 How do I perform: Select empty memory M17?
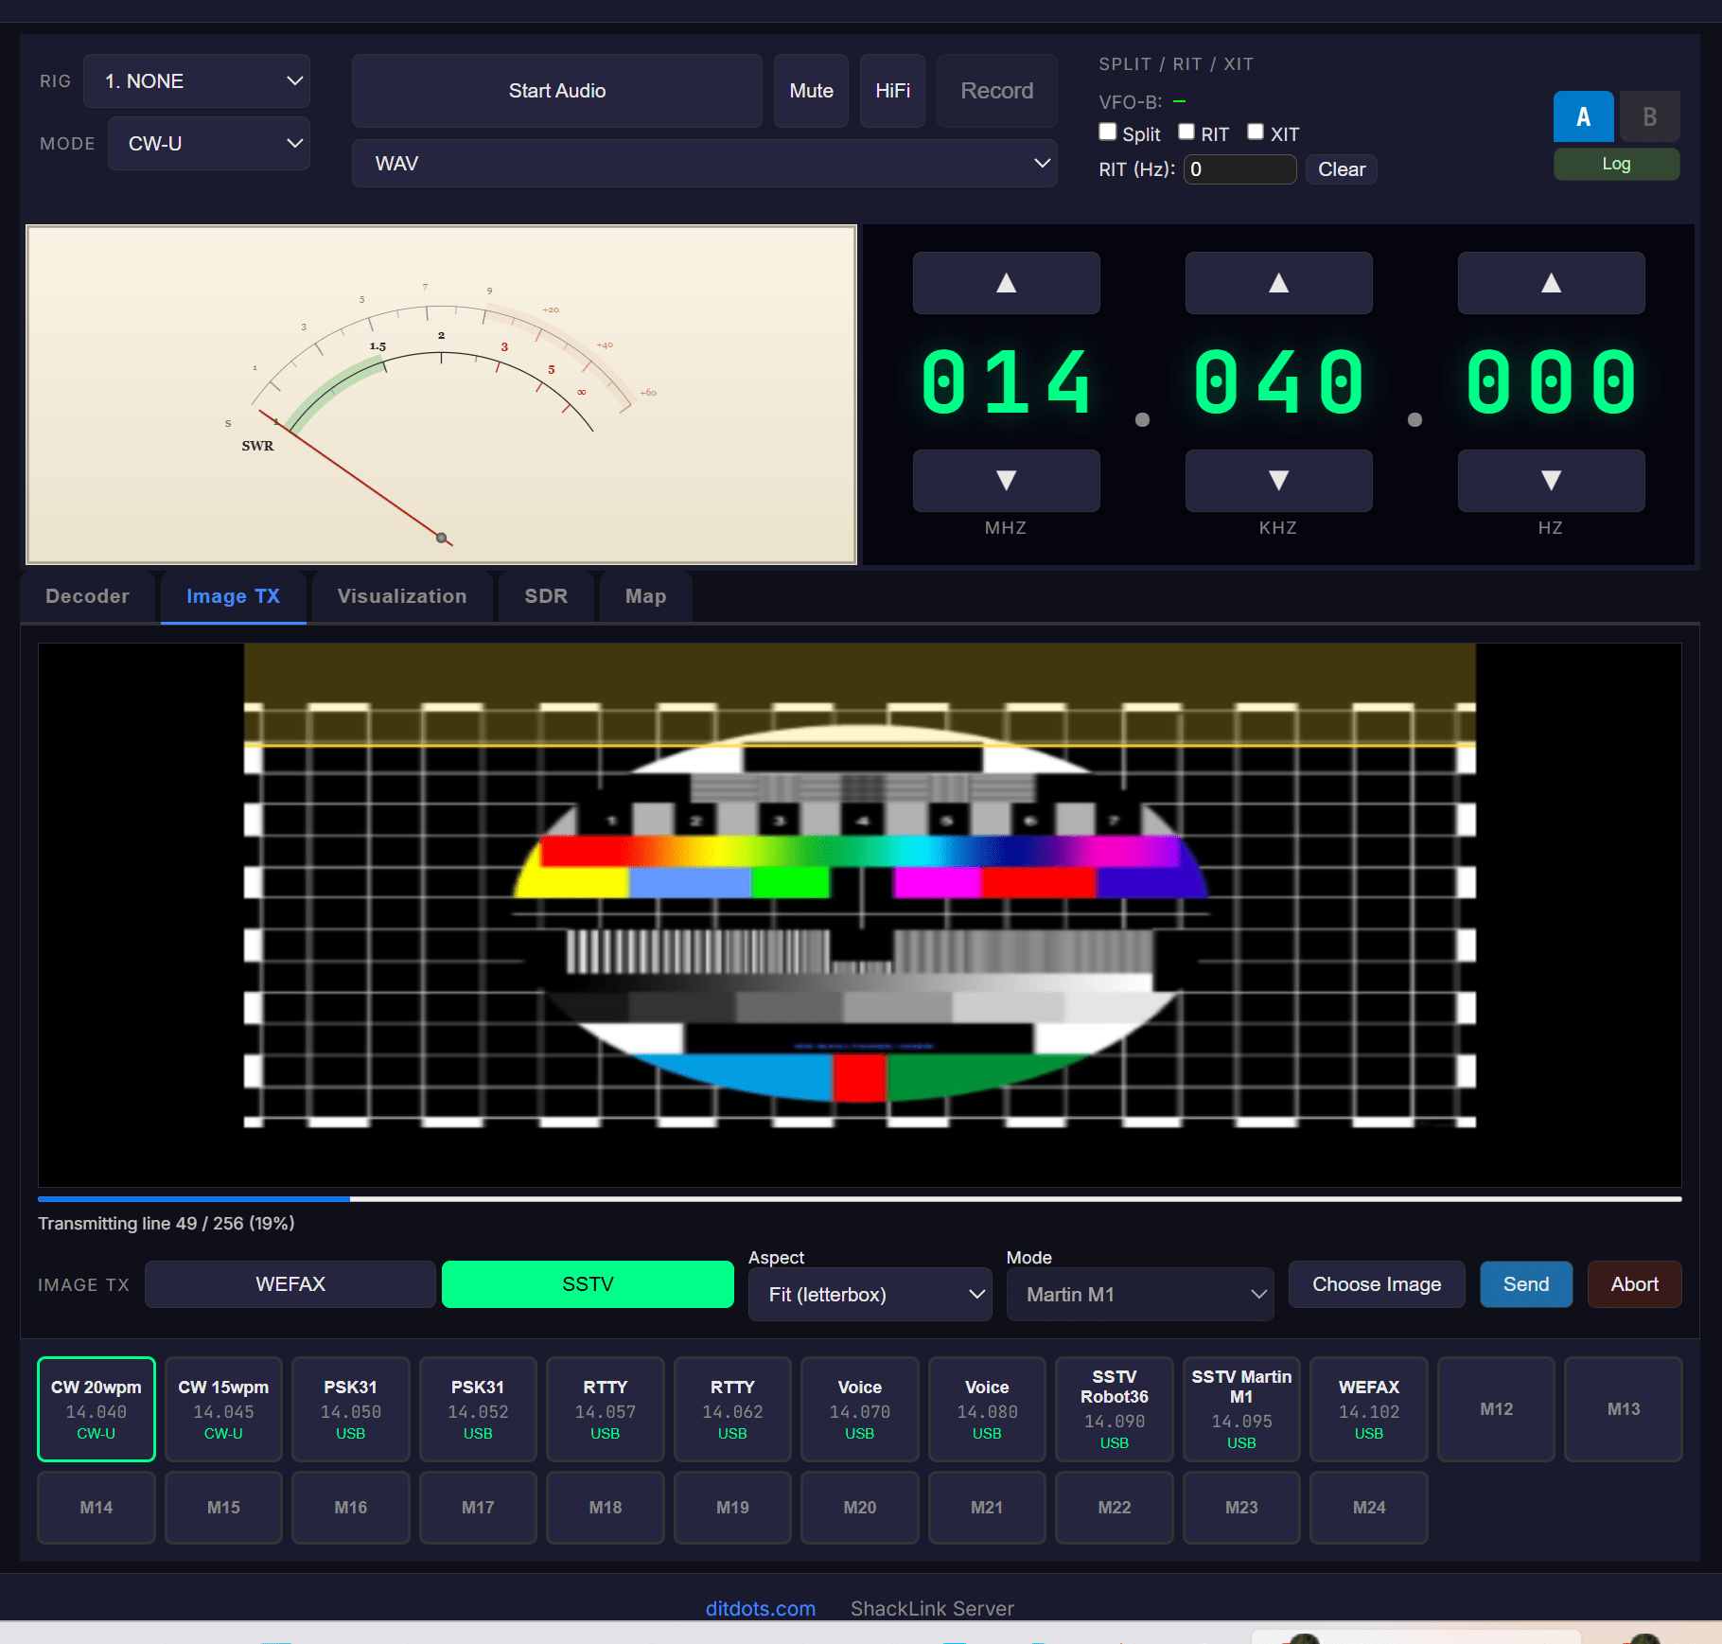coord(478,1508)
